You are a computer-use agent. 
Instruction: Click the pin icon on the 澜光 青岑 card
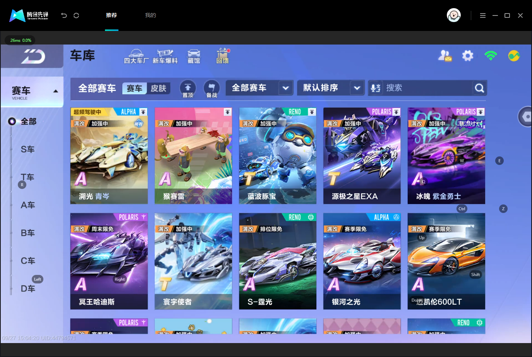(143, 112)
